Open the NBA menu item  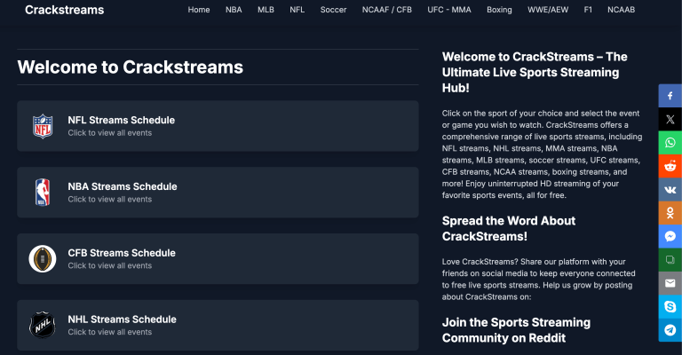(234, 11)
